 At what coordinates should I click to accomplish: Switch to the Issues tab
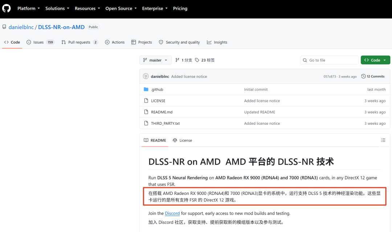pos(40,42)
